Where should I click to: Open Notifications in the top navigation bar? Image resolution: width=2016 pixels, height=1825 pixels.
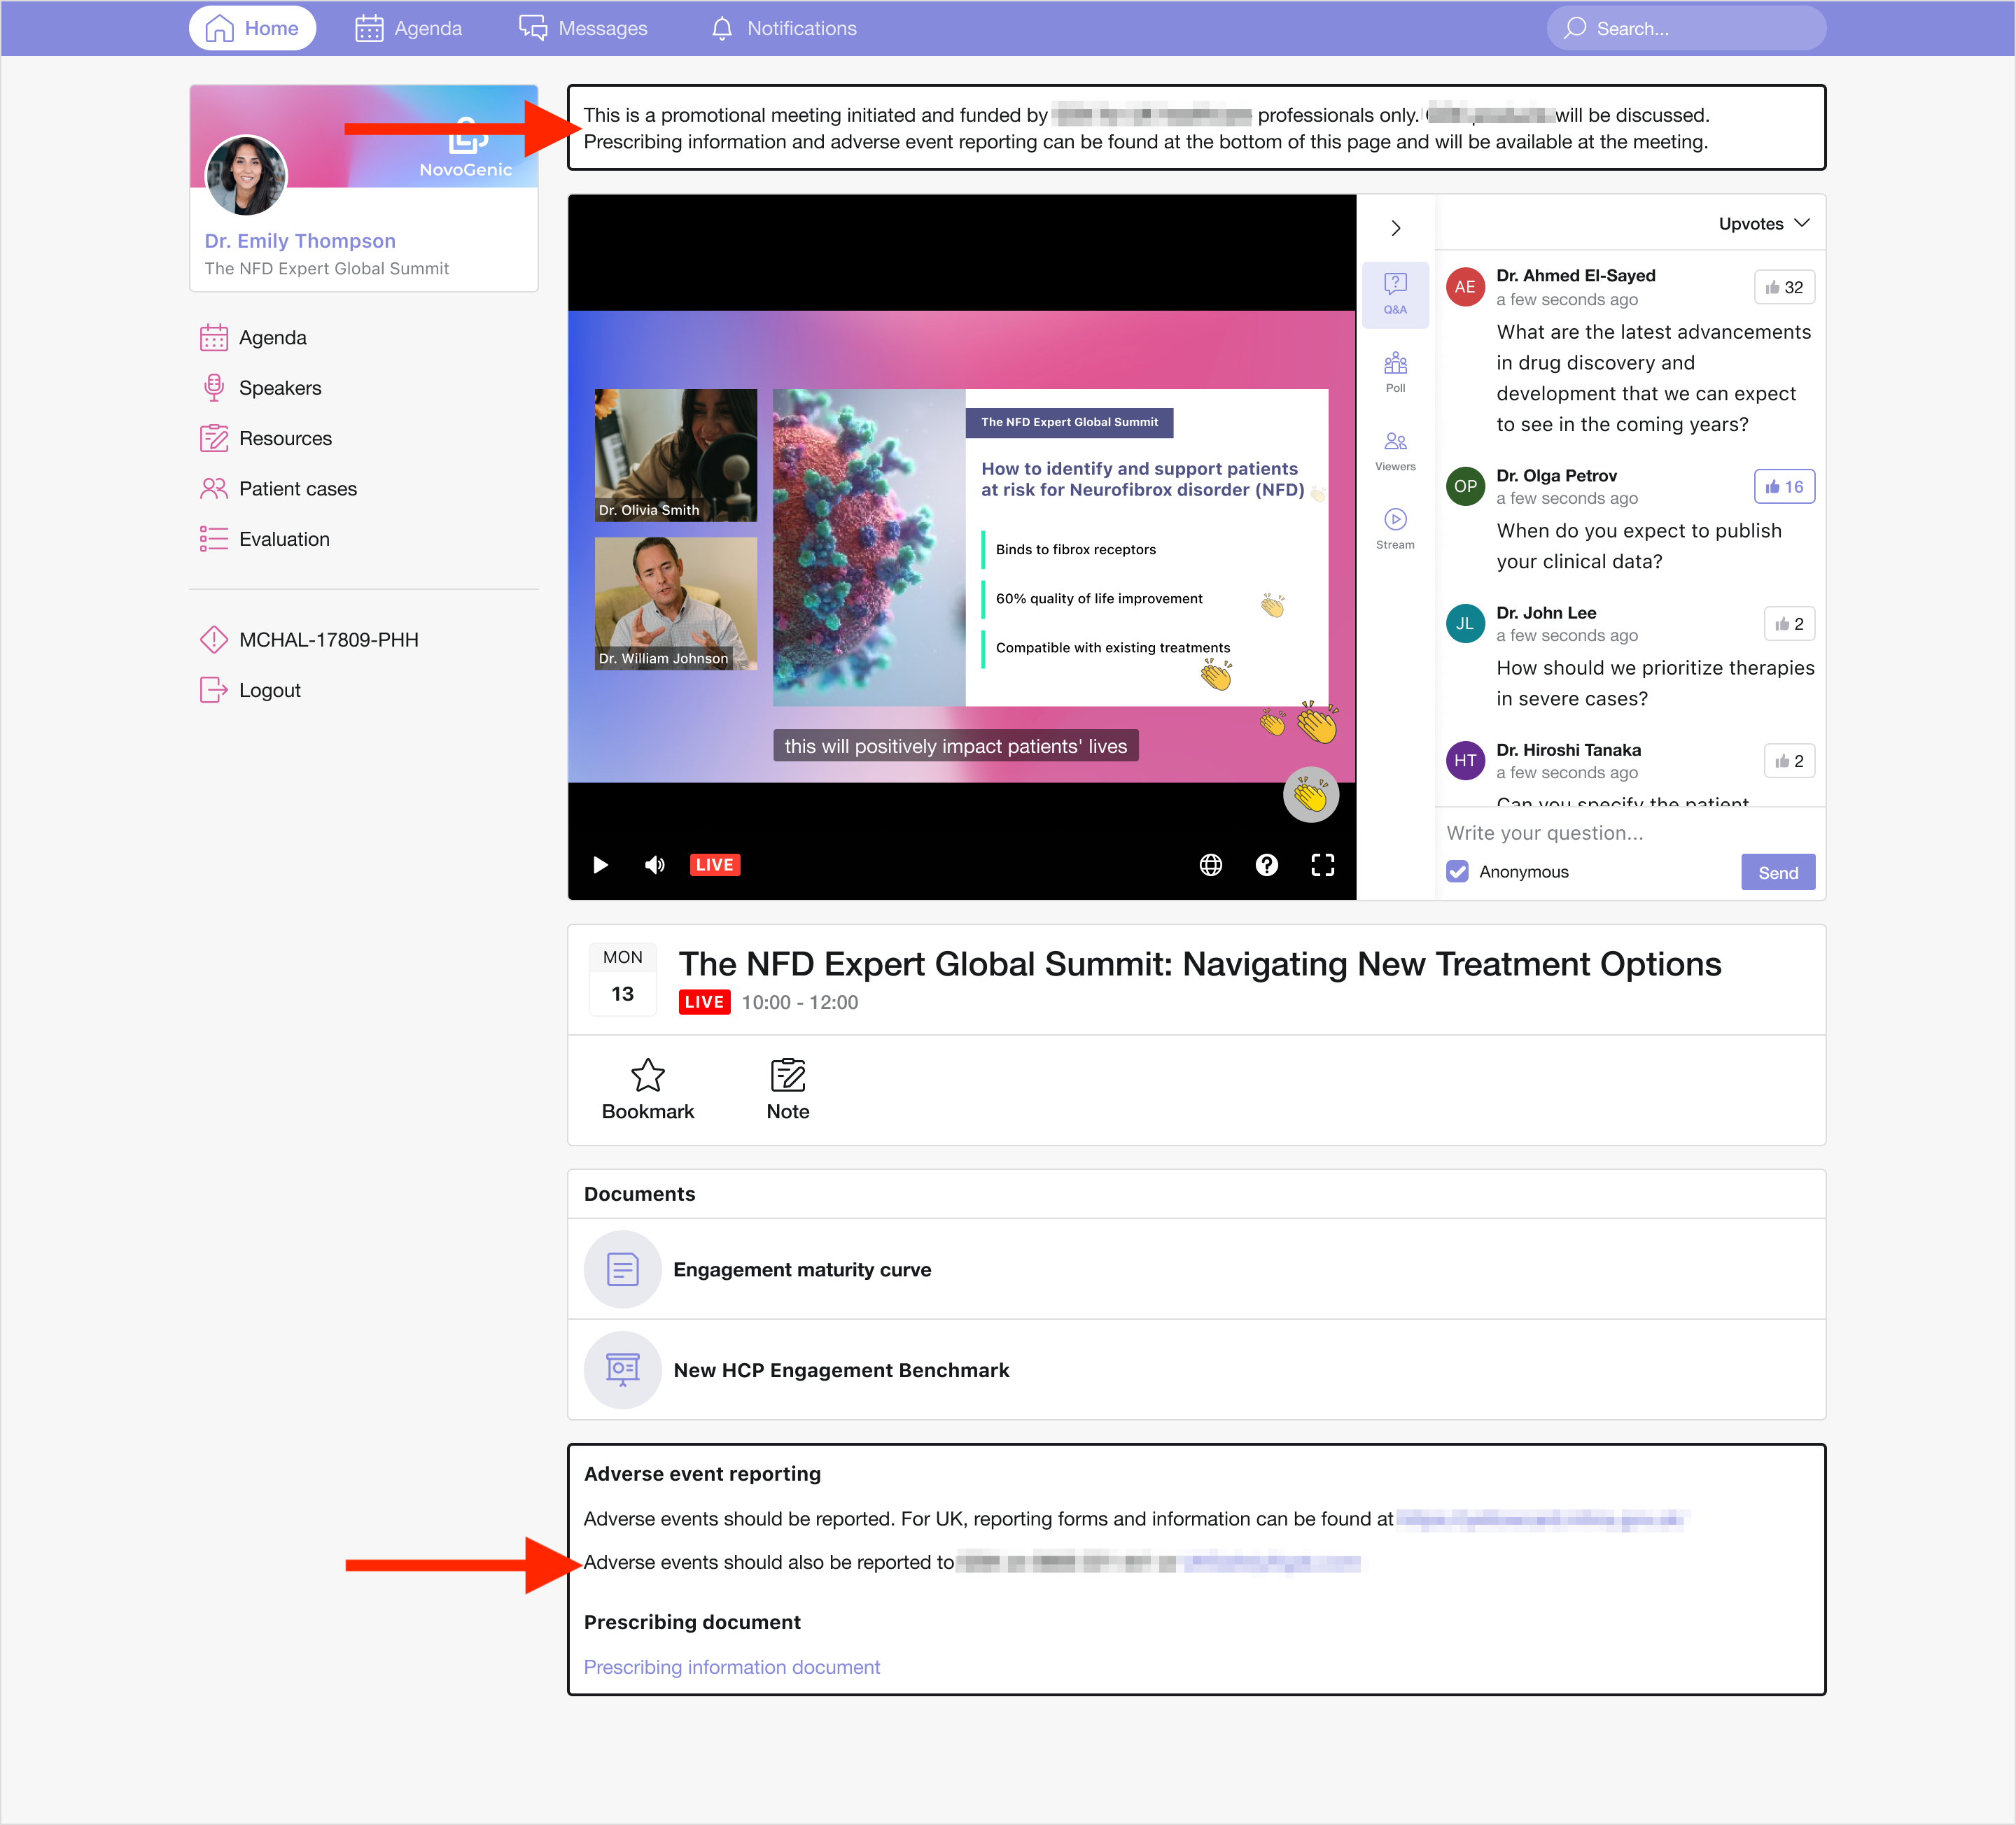[783, 28]
